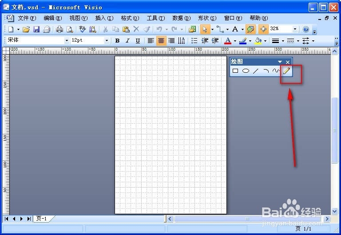Select the Line tool in the 绘图 toolbar
Image resolution: width=341 pixels, height=235 pixels.
pos(256,70)
